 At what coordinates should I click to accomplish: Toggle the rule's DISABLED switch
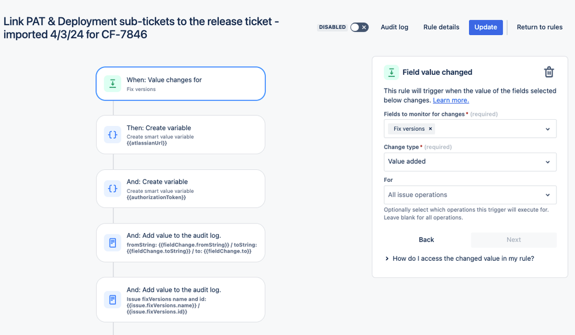tap(359, 27)
